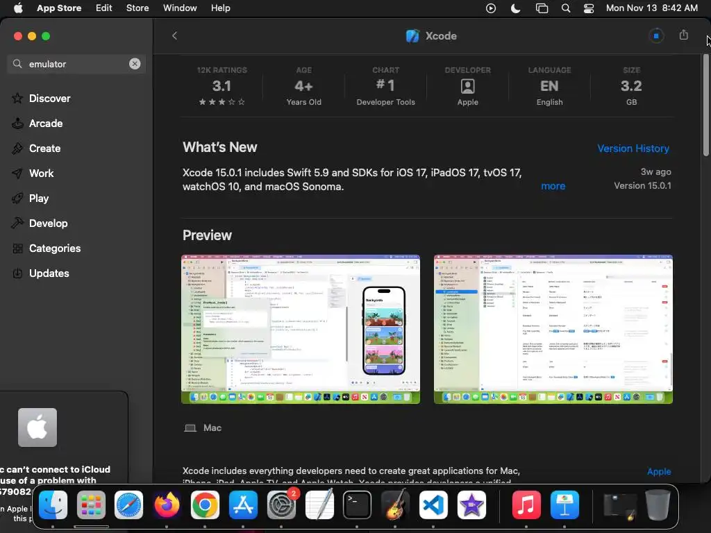Open the App Store menu
711x533 pixels.
click(x=59, y=8)
